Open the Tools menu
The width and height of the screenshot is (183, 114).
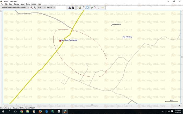coord(28,4)
